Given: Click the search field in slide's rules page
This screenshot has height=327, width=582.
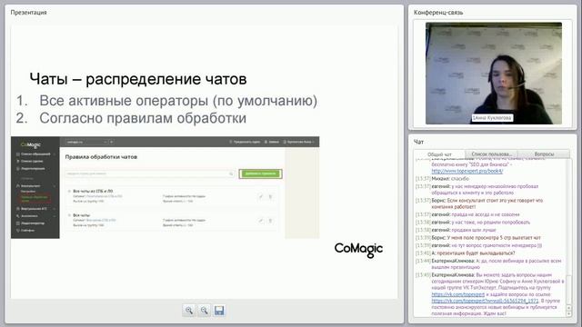Looking at the screenshot, I should click(x=150, y=173).
